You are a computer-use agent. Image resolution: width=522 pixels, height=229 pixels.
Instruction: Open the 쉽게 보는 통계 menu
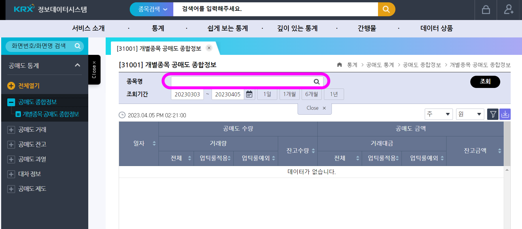coord(228,28)
